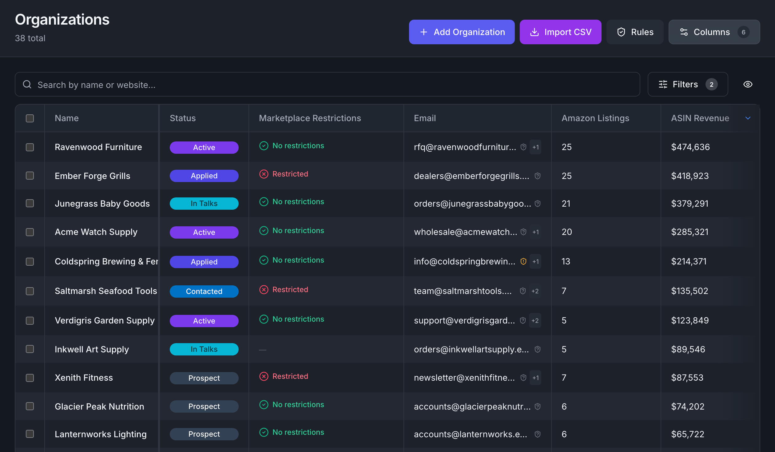Screen dimensions: 775x452
Task: Open the Lanternworks Lighting organization name
Action: coord(101,434)
